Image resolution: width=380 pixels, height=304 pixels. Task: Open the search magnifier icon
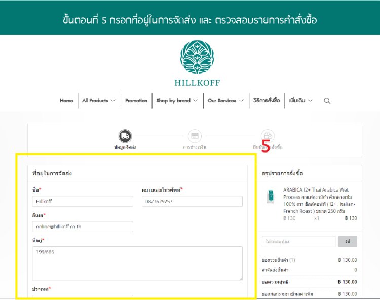click(327, 101)
